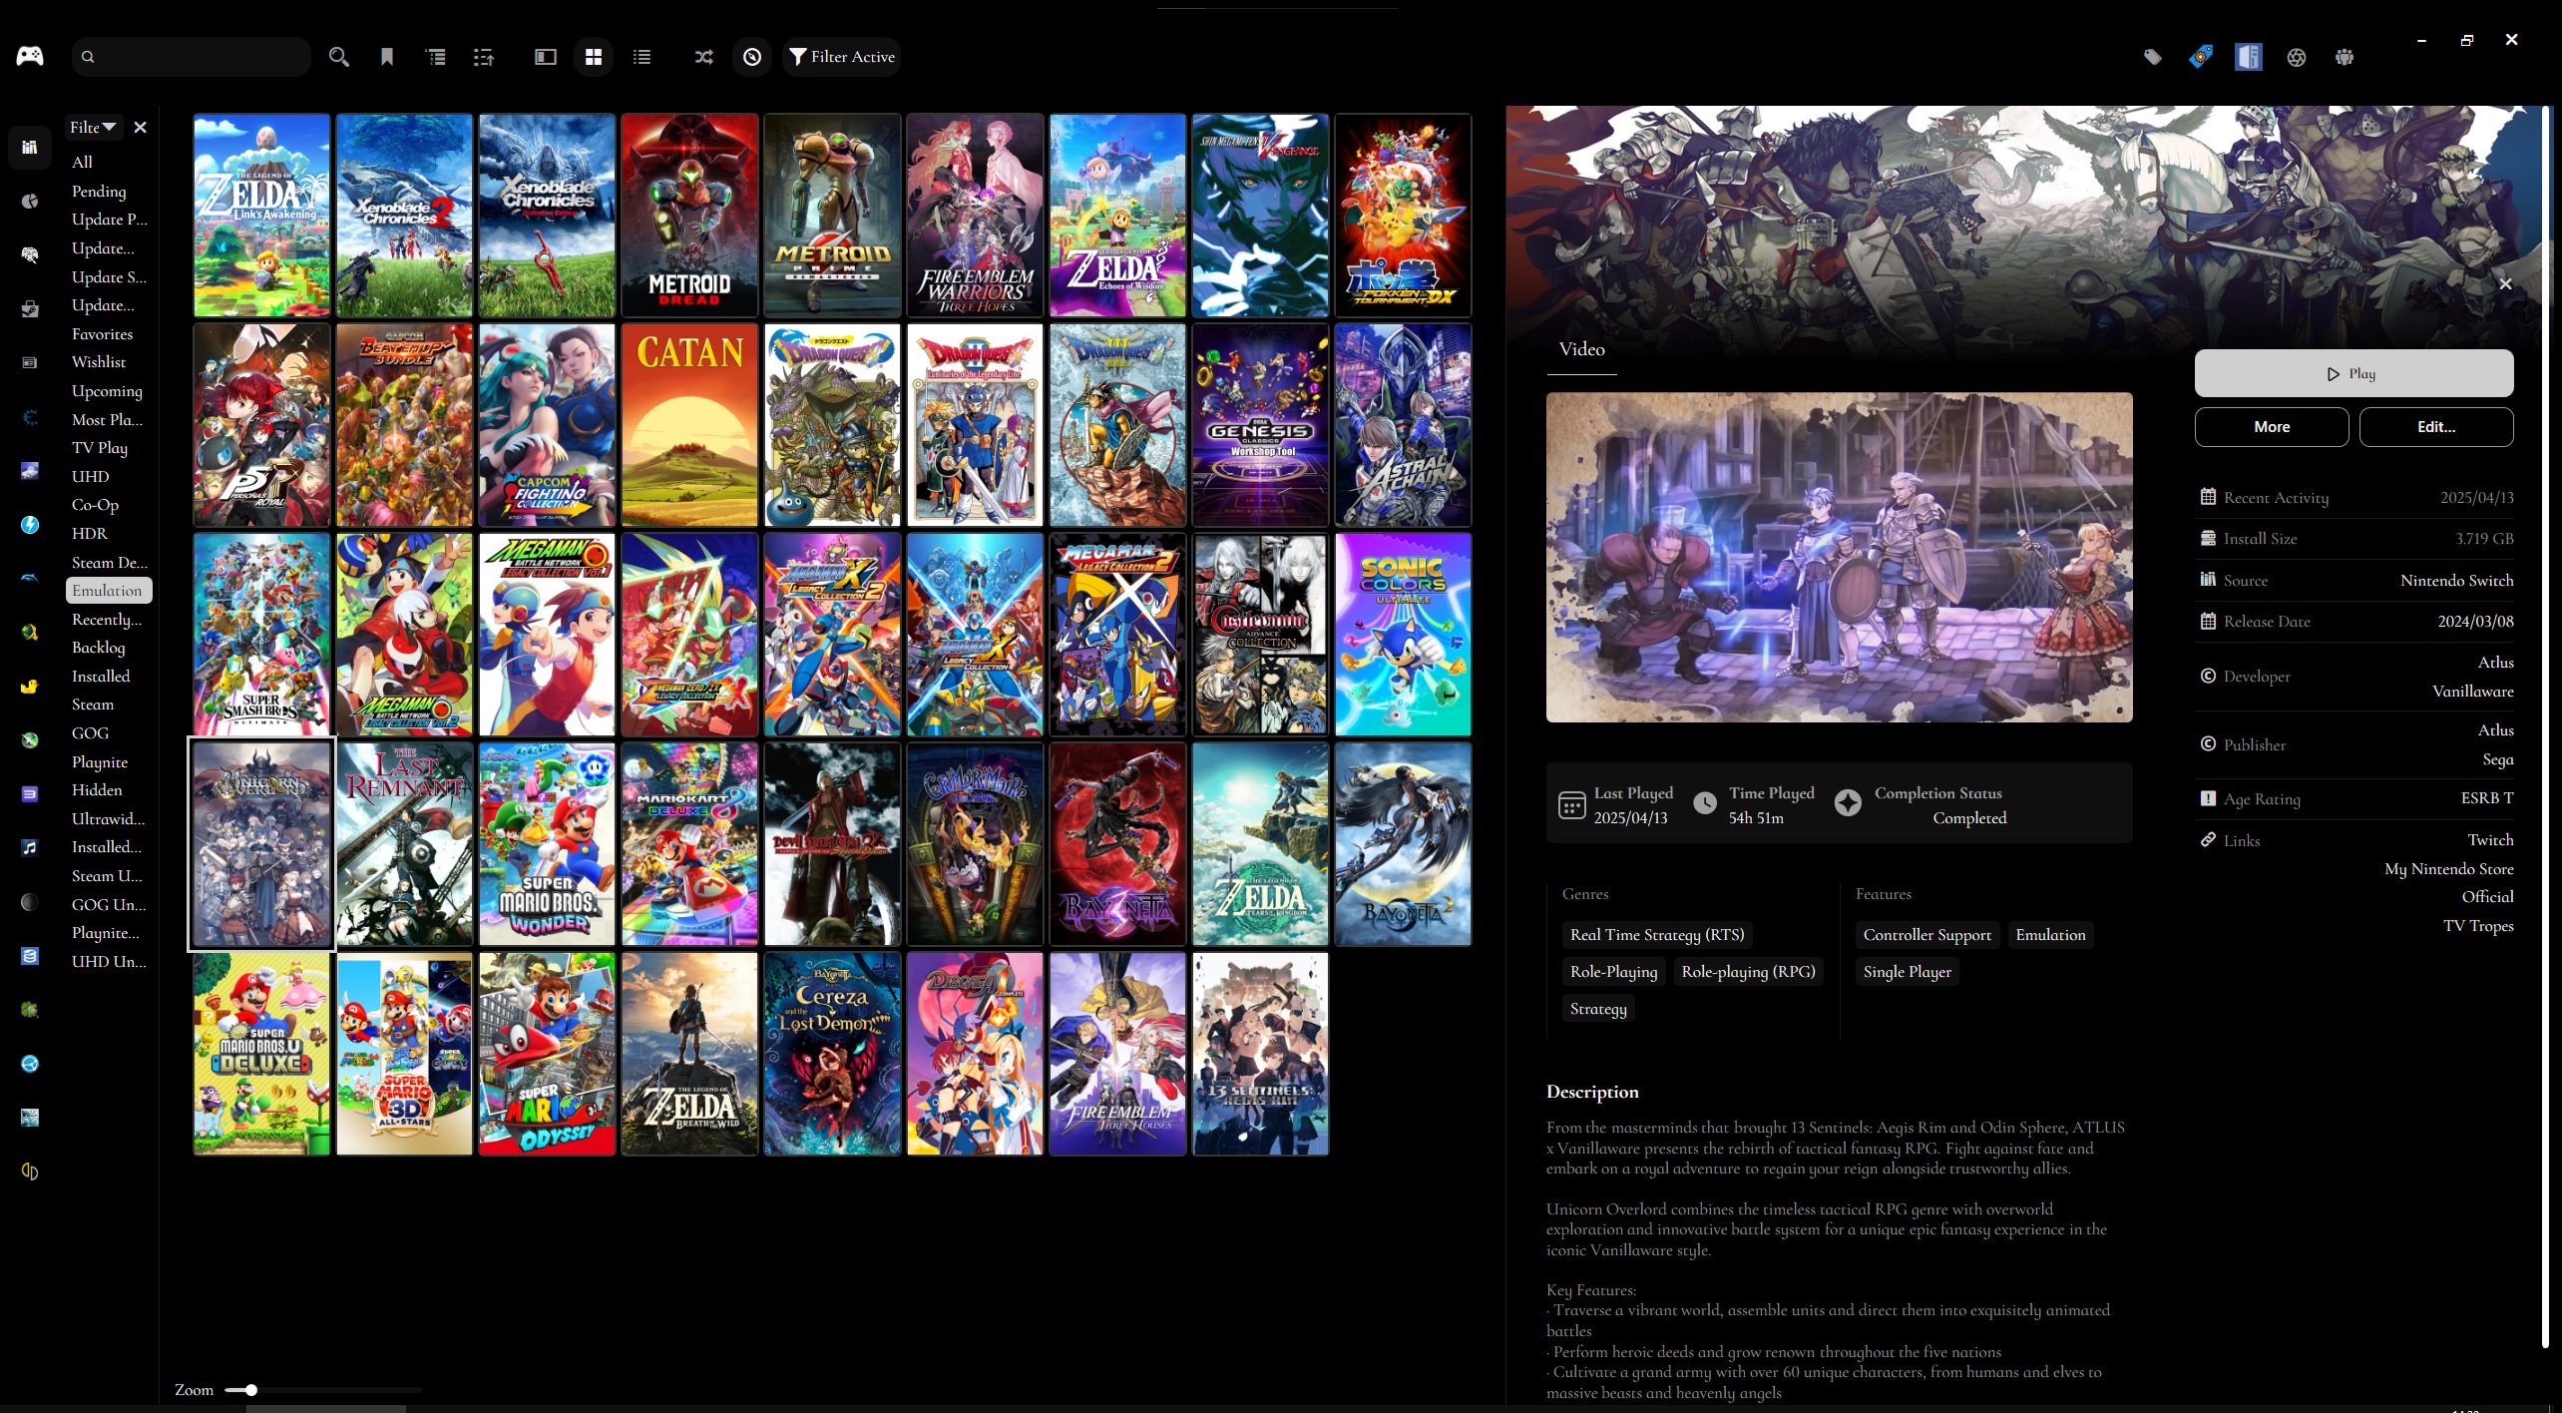Click the blue side panel icon
The image size is (2562, 1413).
[x=2249, y=57]
